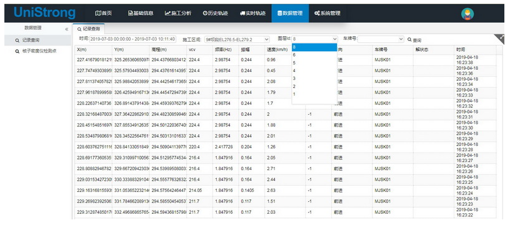
Task: Open 施工分析 menu item
Action: coord(178,13)
